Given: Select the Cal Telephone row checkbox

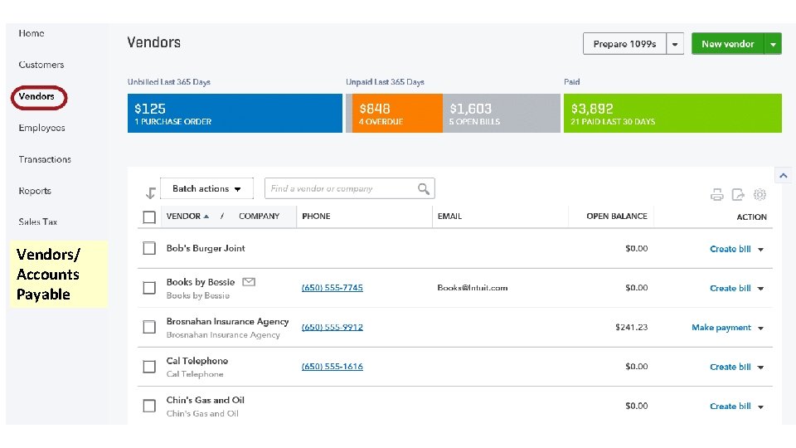Looking at the screenshot, I should tap(149, 367).
